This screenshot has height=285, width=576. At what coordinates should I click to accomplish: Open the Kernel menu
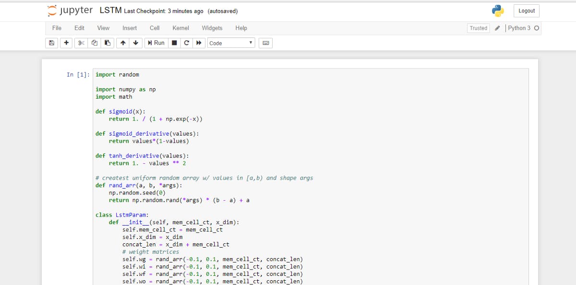[x=180, y=28]
